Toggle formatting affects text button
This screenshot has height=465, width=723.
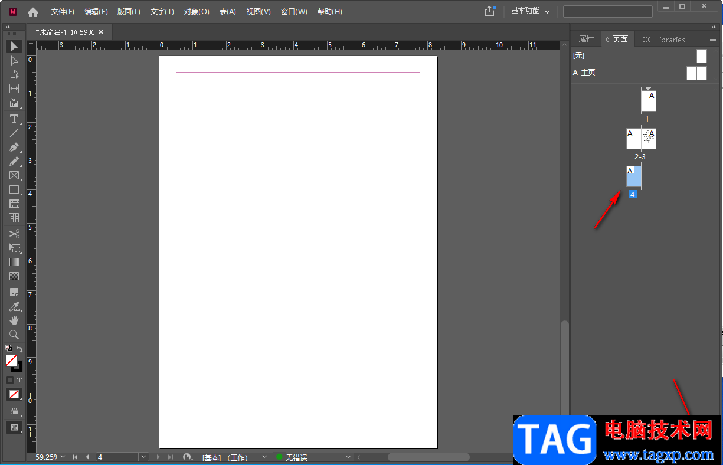click(x=19, y=380)
